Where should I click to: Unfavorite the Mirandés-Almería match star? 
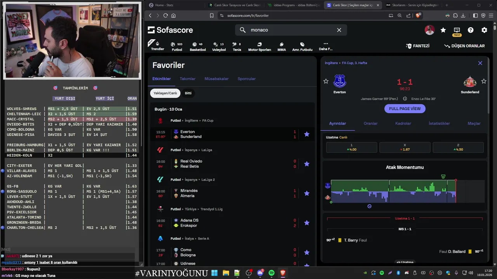307,193
